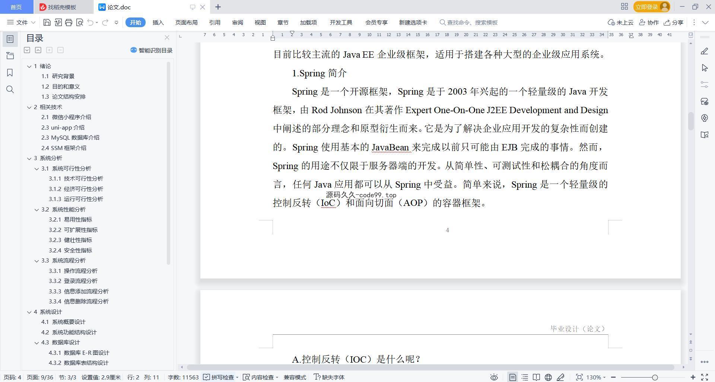
Task: Switch to web layout view icon
Action: pyautogui.click(x=548, y=377)
